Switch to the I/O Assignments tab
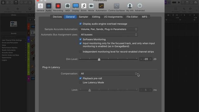The image size is (199, 112). coord(113,17)
